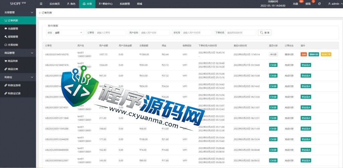Click the cart icon for 订单列表
343x168 pixels.
(6, 20)
